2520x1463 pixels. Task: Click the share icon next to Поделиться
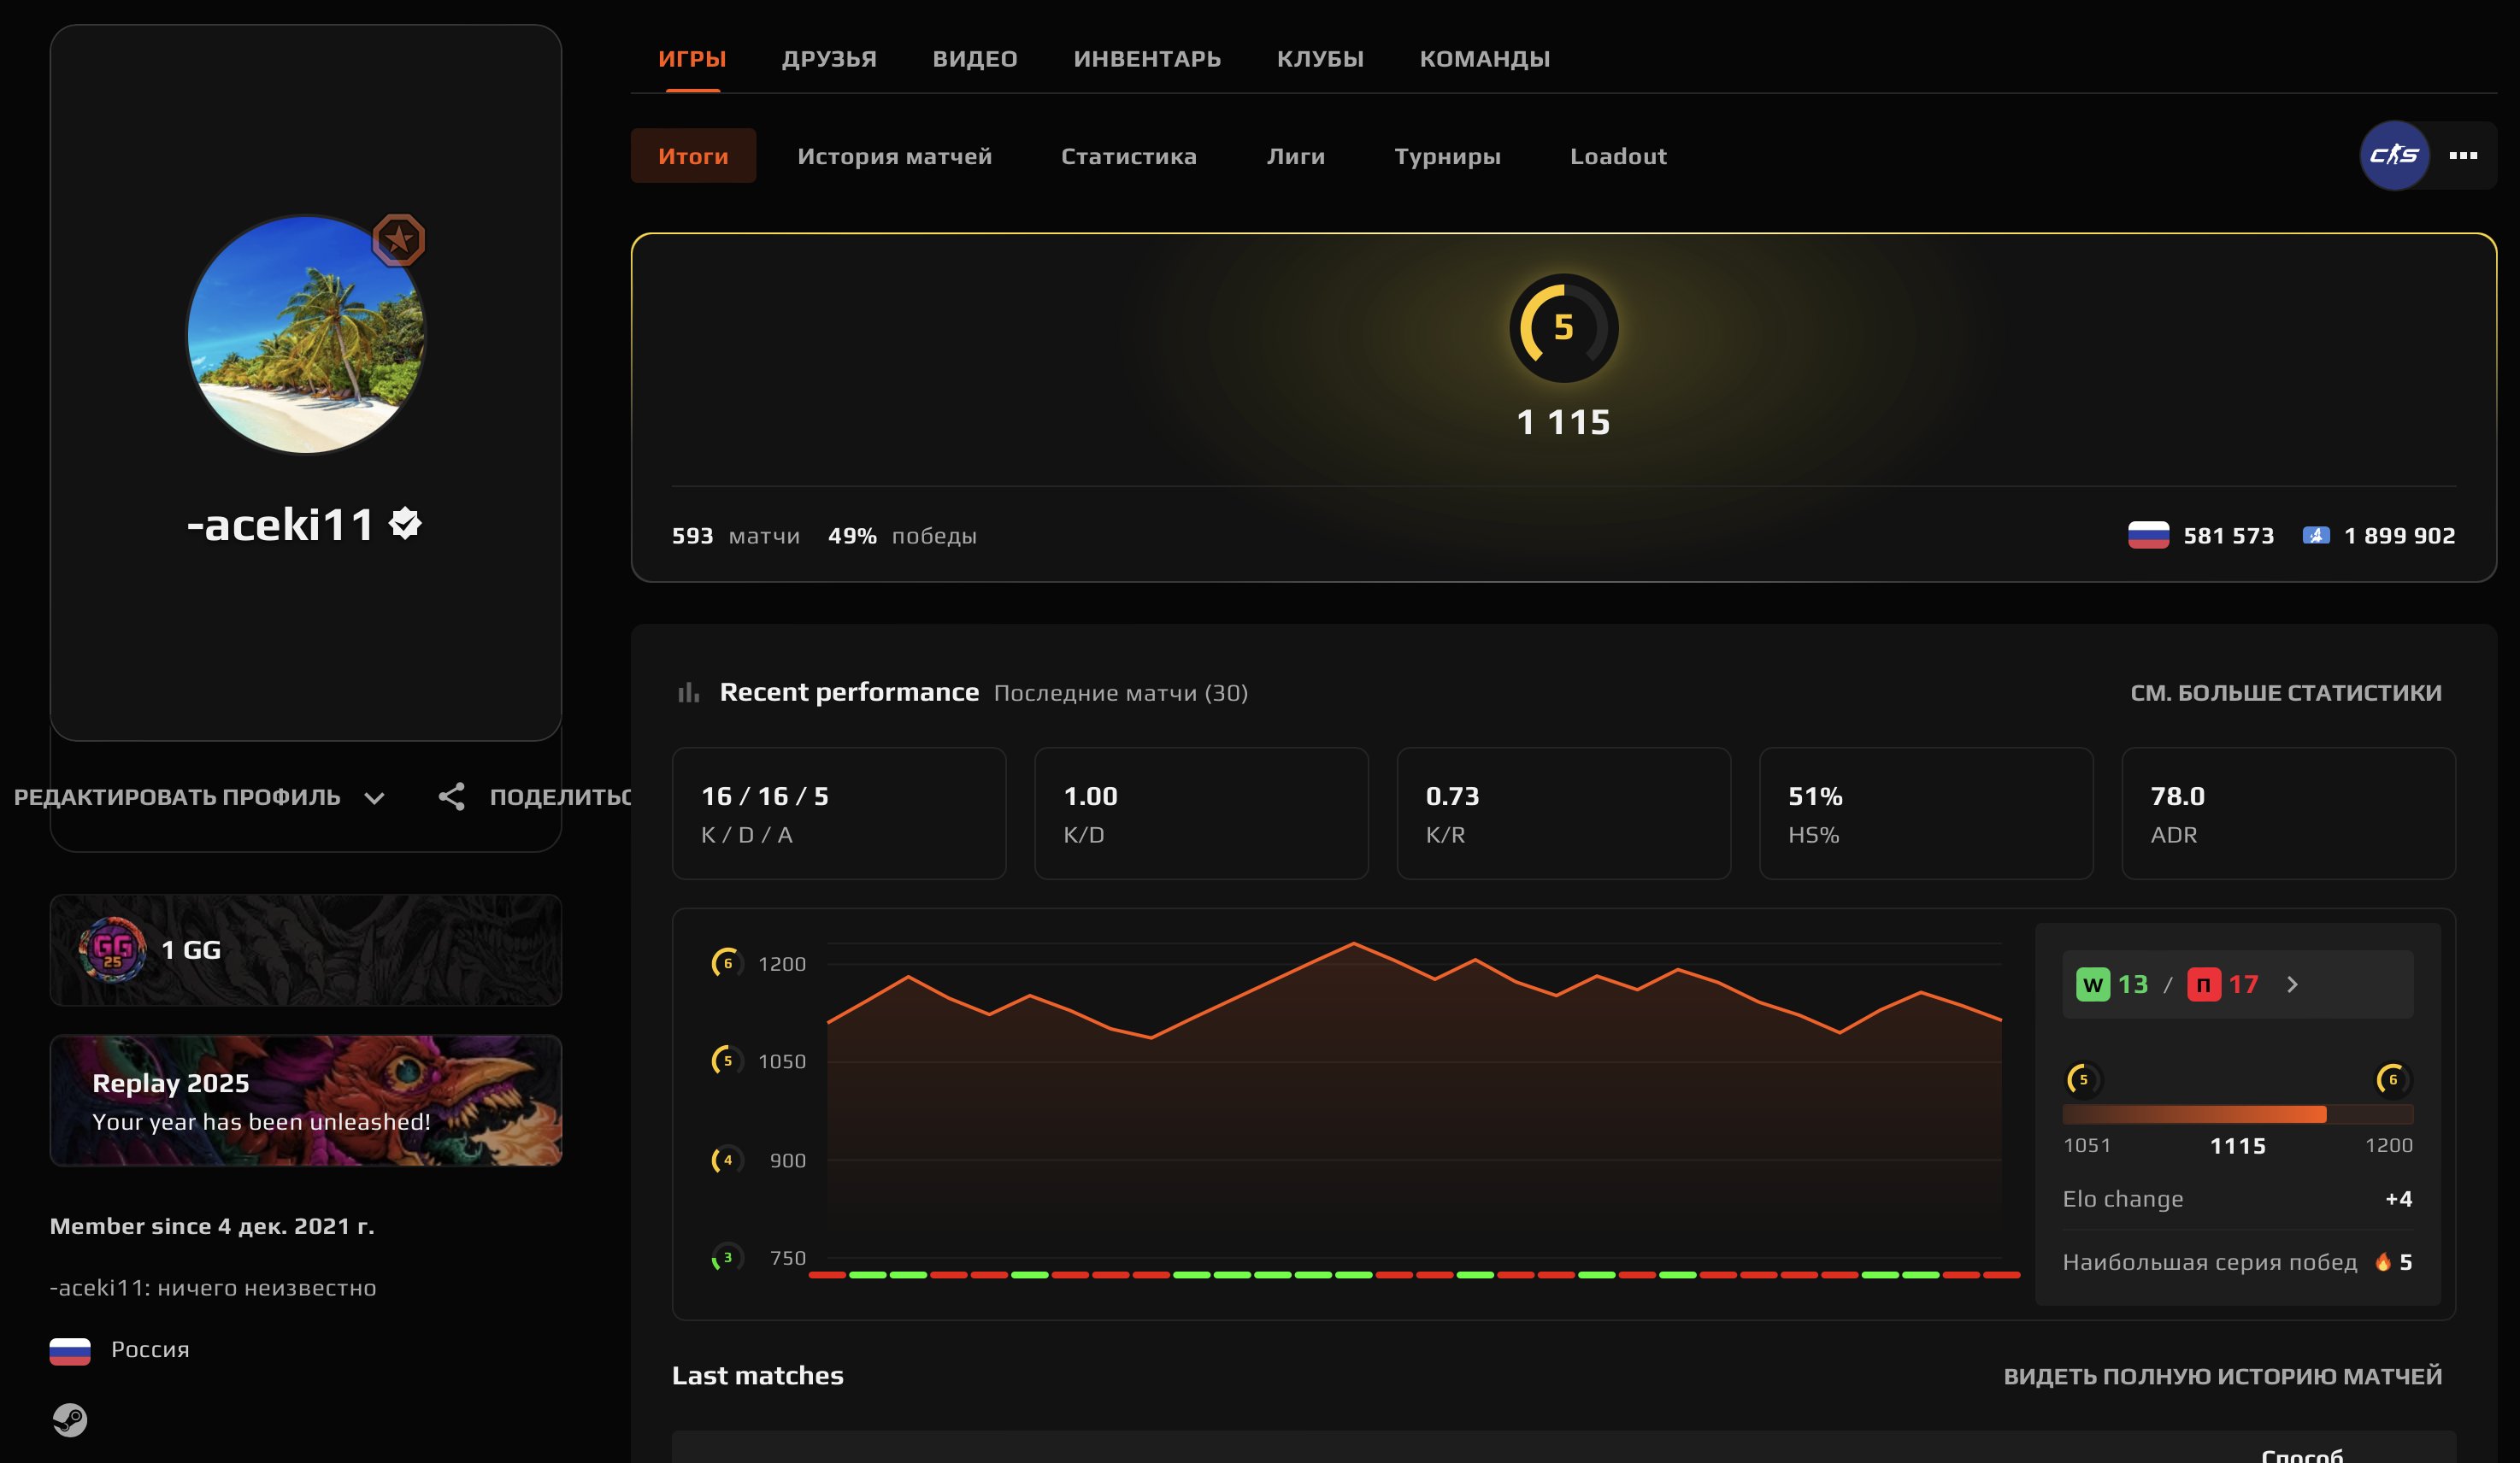click(452, 797)
